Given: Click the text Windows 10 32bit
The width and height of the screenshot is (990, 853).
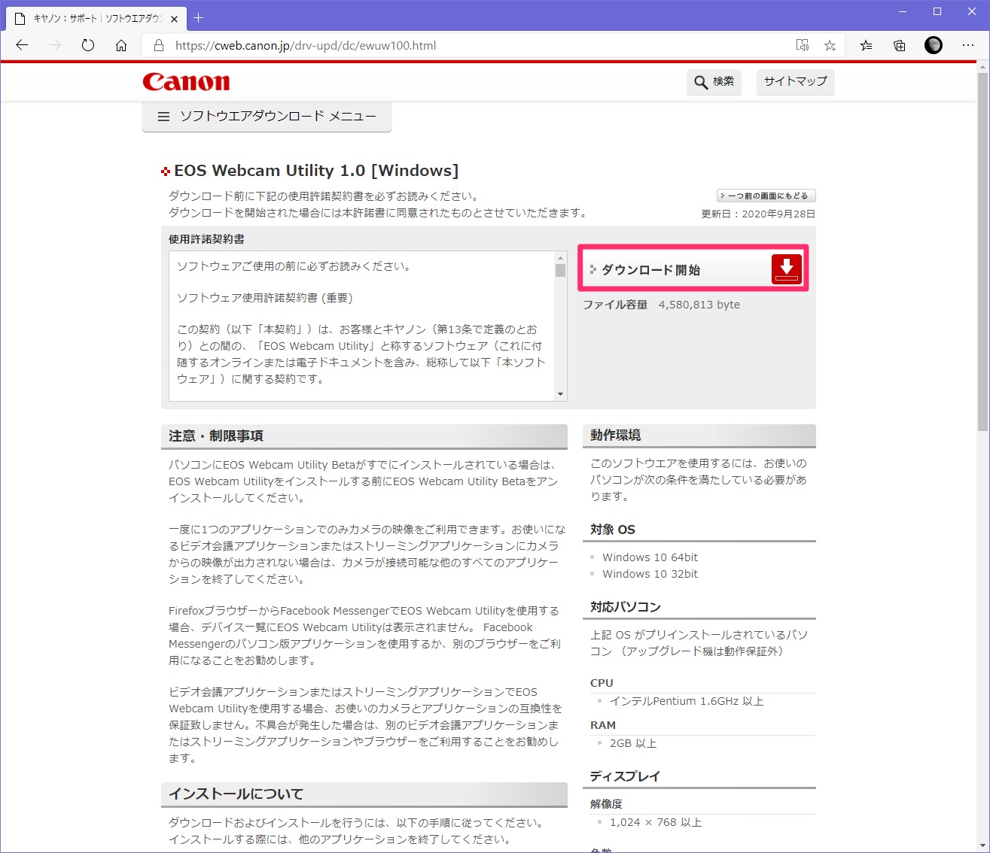Looking at the screenshot, I should 650,574.
